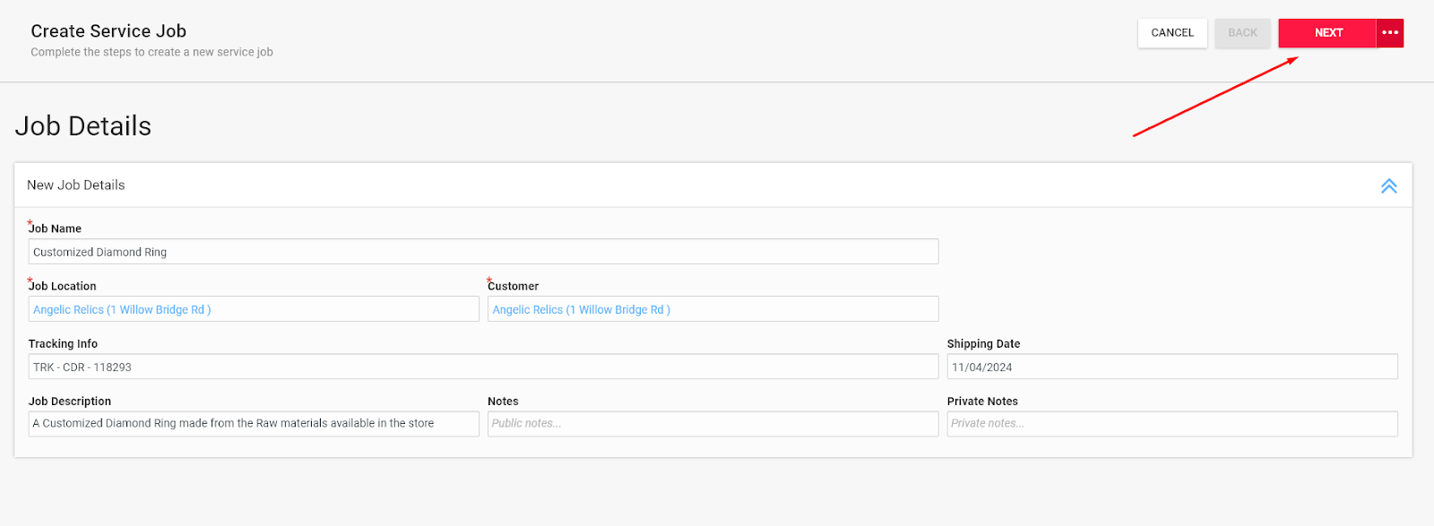This screenshot has height=526, width=1434.
Task: Open the Shipping Date field
Action: pyautogui.click(x=1172, y=366)
